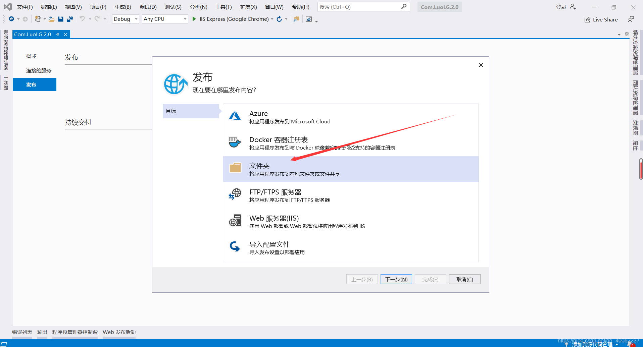Viewport: 643px width, 347px height.
Task: Click the window screenshot toolbar icon
Action: pos(309,19)
